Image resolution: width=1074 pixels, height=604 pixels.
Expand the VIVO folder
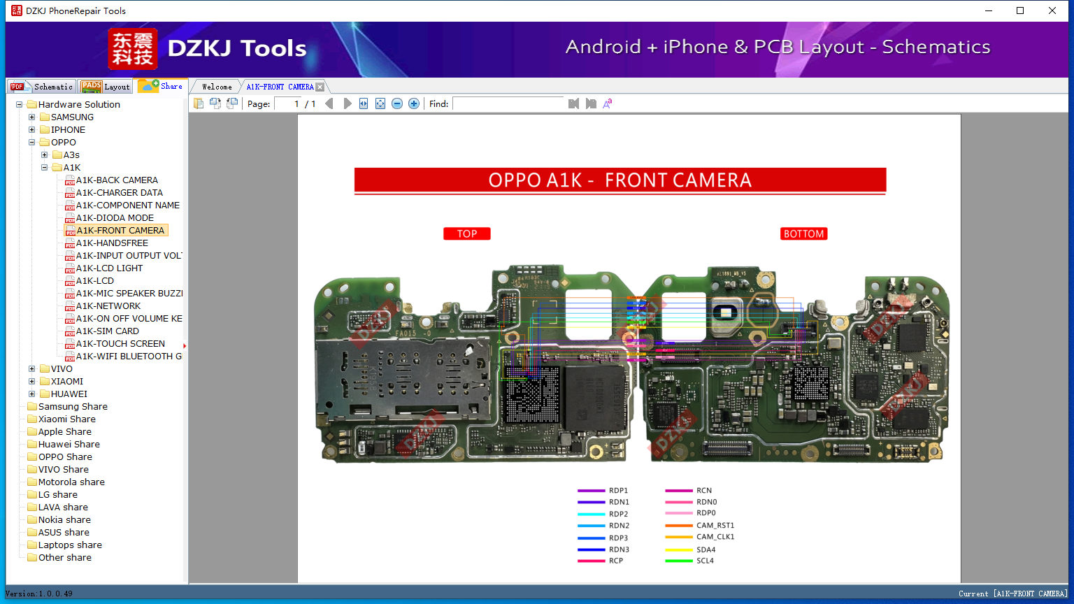pos(32,369)
